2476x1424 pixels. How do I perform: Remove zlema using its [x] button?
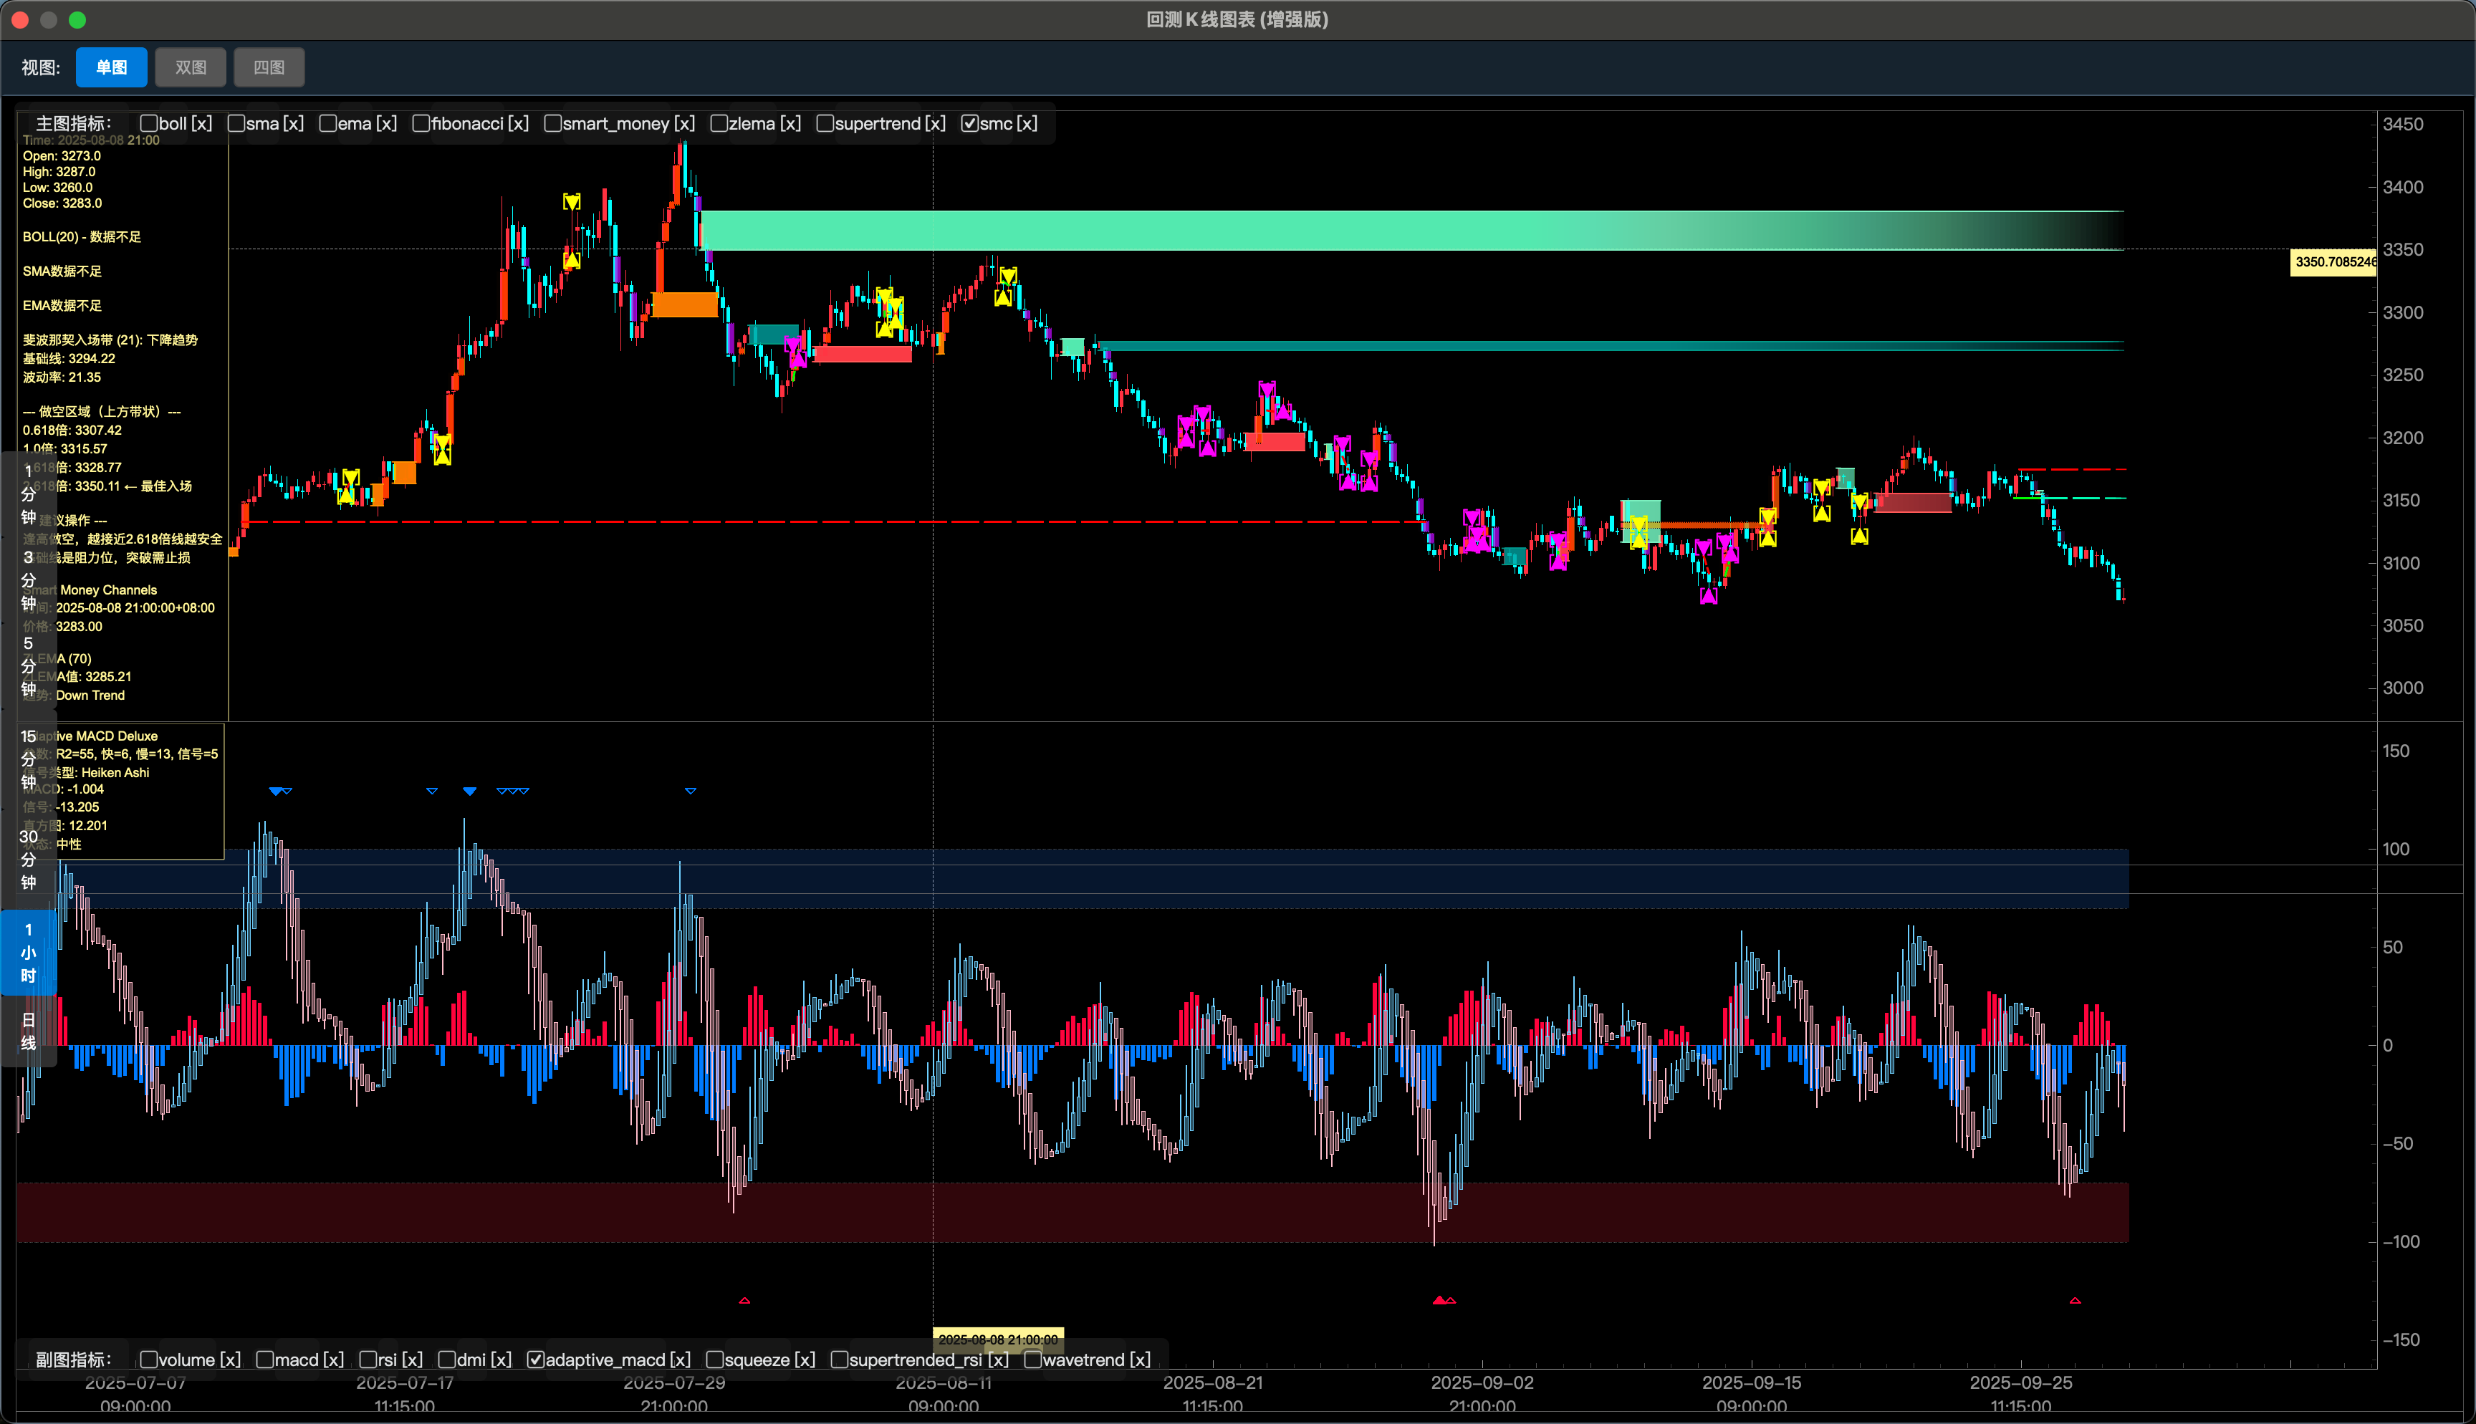tap(790, 124)
